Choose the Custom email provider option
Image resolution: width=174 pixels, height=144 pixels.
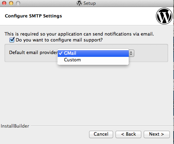[93, 60]
